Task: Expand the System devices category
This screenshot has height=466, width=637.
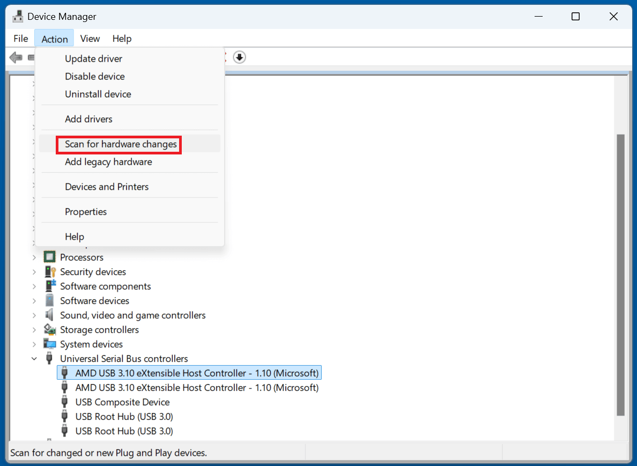Action: pos(34,344)
